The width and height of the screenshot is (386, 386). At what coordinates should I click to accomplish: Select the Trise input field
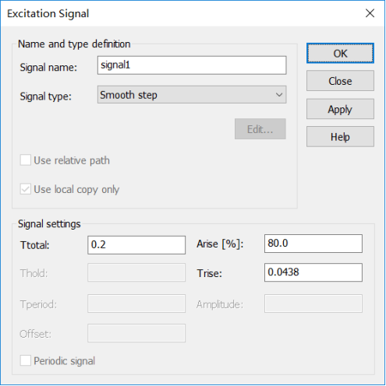[313, 272]
